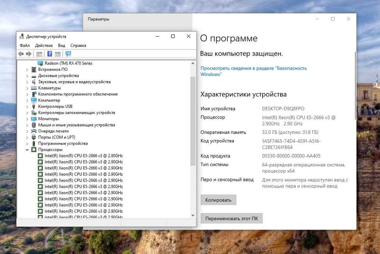The width and height of the screenshot is (380, 254).
Task: Click the Компьютер monitor icon
Action: point(34,100)
